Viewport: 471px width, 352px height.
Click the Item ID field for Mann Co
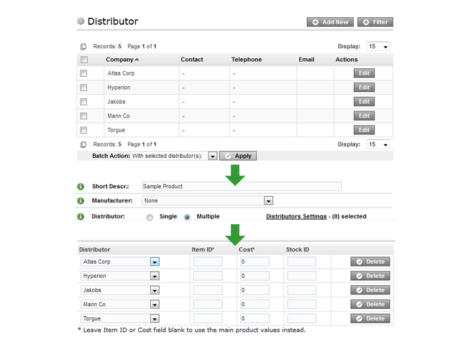208,305
